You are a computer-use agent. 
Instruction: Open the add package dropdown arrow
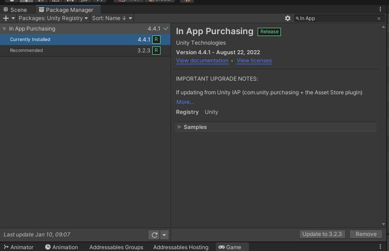13,18
